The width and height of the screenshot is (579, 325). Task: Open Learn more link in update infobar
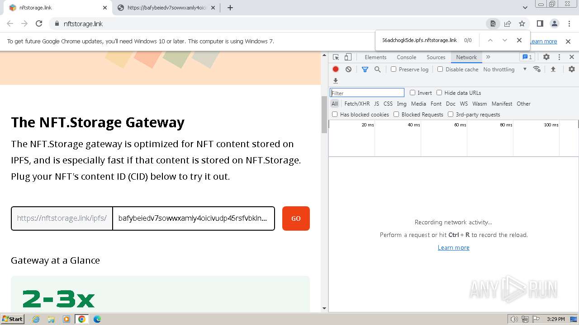point(544,41)
